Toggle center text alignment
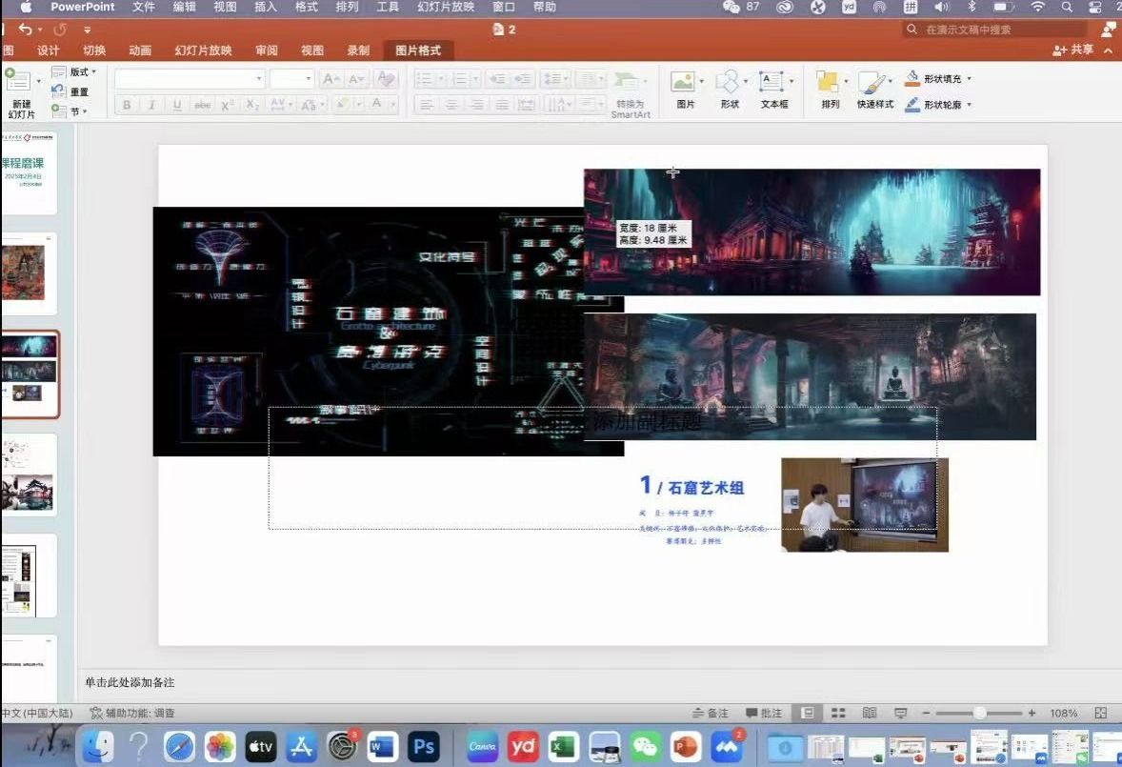The image size is (1122, 767). (451, 105)
